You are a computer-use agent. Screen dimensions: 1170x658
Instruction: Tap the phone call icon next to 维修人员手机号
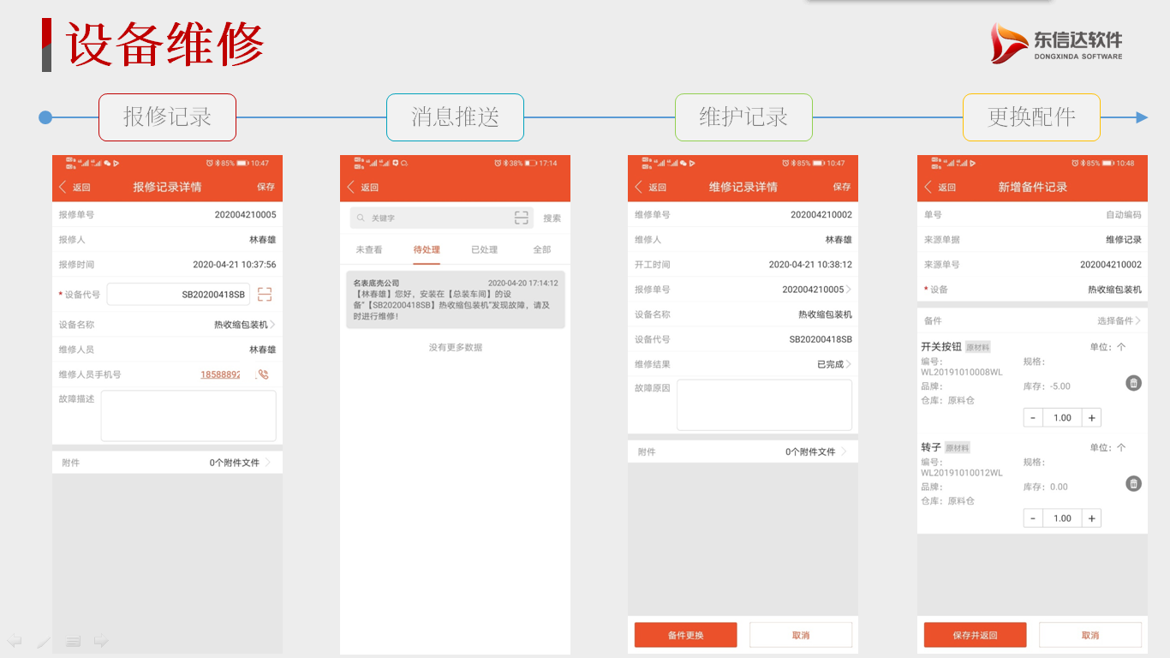263,374
